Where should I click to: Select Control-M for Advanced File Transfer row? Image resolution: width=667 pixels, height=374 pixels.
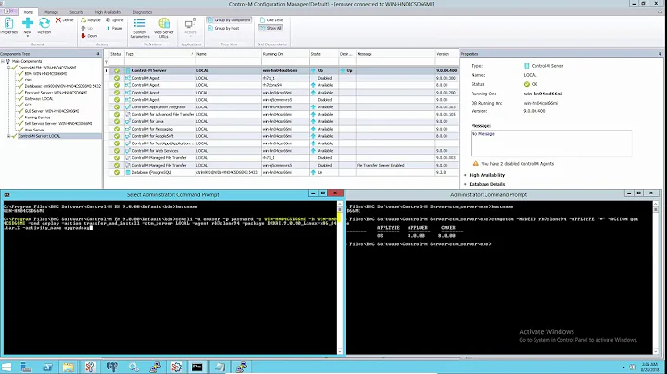[x=281, y=114]
